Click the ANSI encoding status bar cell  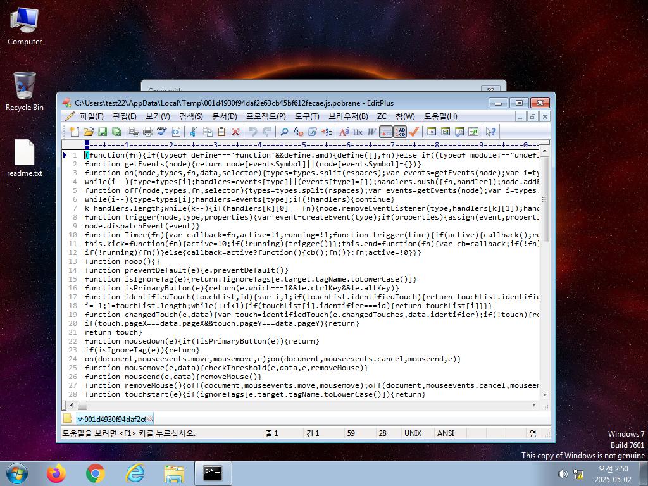(445, 433)
